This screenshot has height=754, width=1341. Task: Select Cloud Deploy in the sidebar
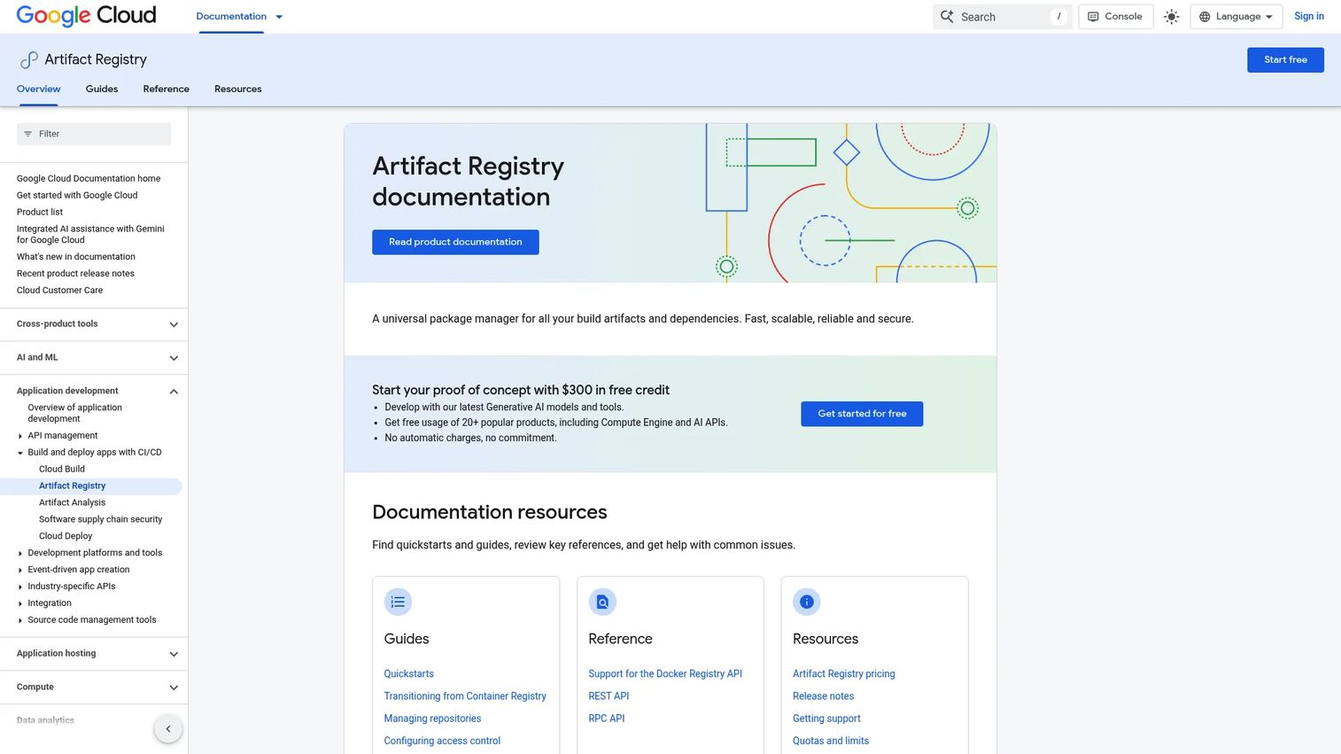click(x=66, y=537)
